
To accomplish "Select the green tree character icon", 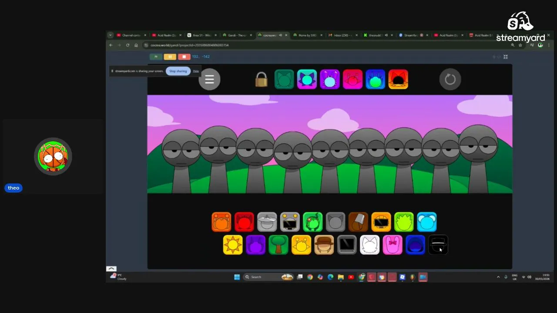I will pyautogui.click(x=278, y=245).
